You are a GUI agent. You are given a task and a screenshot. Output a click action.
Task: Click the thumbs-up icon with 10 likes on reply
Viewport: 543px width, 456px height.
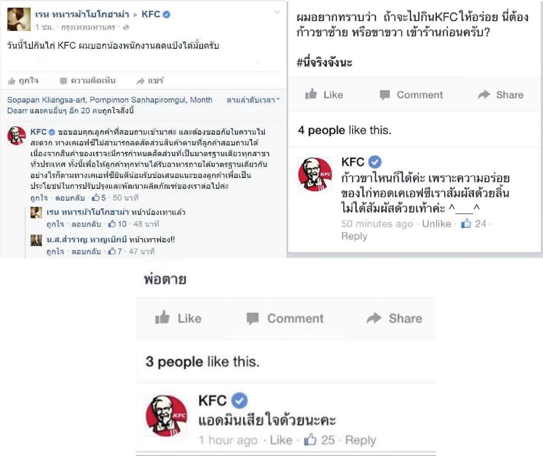coord(112,224)
